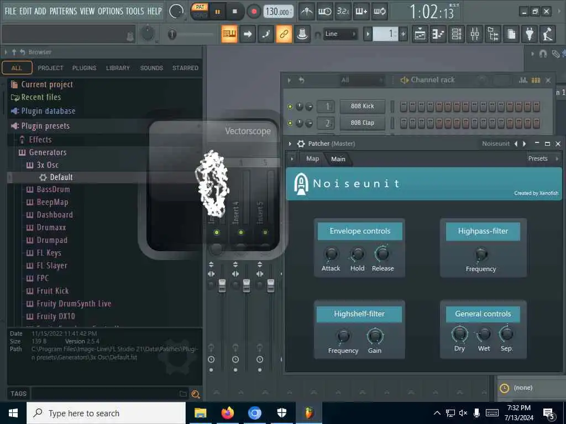The image size is (566, 424).
Task: Open the Mixer toolbar icon
Action: pyautogui.click(x=475, y=34)
